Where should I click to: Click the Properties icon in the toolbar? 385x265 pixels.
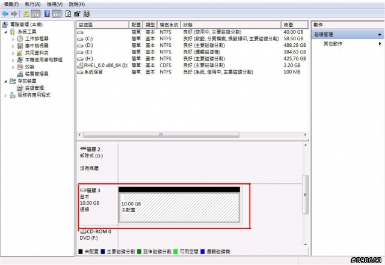77,14
